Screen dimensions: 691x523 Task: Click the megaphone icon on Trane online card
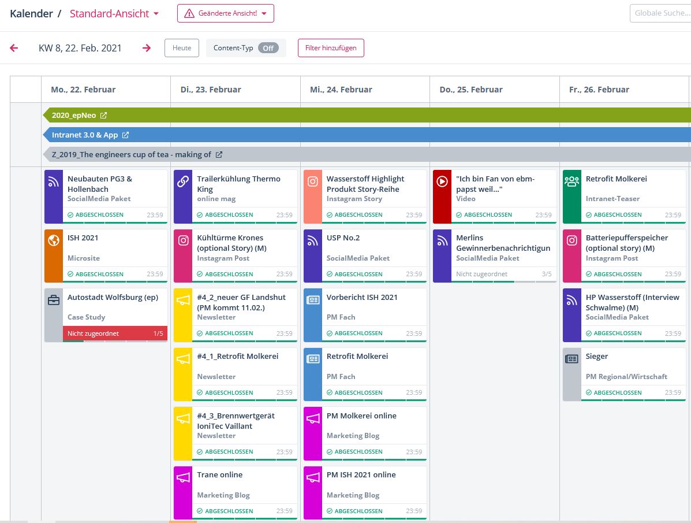pyautogui.click(x=183, y=478)
